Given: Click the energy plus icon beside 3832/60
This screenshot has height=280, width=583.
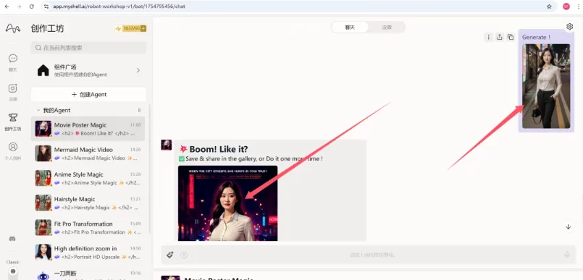Looking at the screenshot, I should click(143, 29).
